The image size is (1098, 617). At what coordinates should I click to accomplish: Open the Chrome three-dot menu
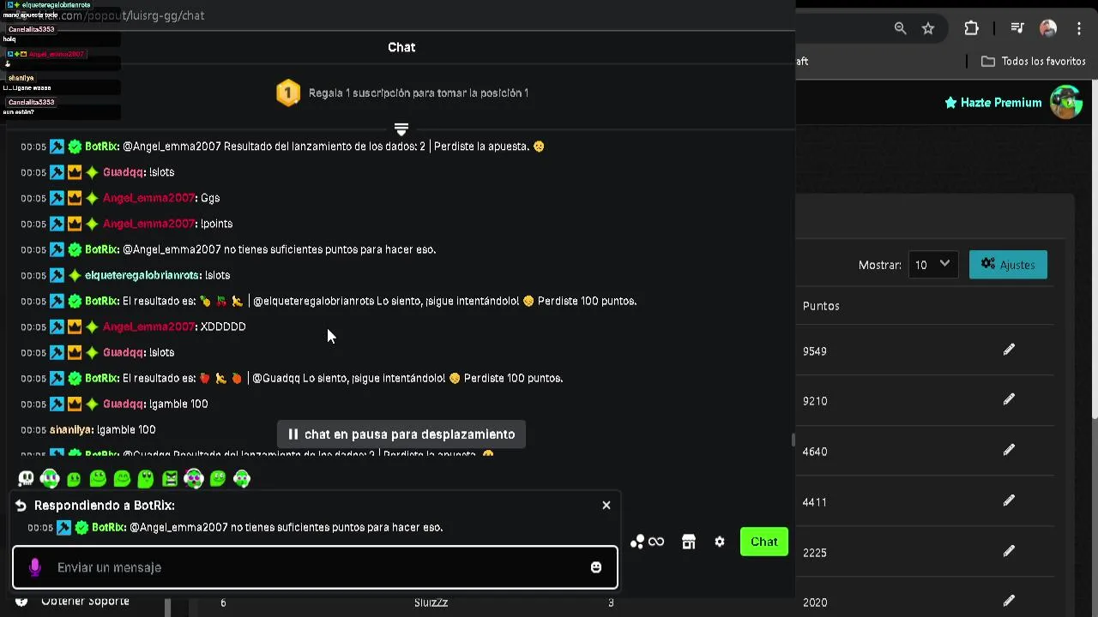tap(1079, 28)
